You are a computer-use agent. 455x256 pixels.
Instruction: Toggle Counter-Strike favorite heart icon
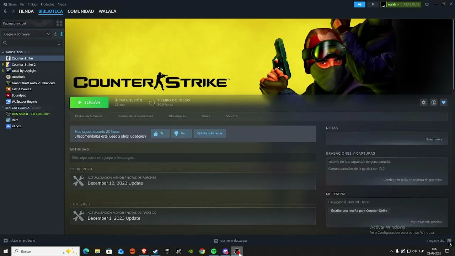tap(444, 102)
